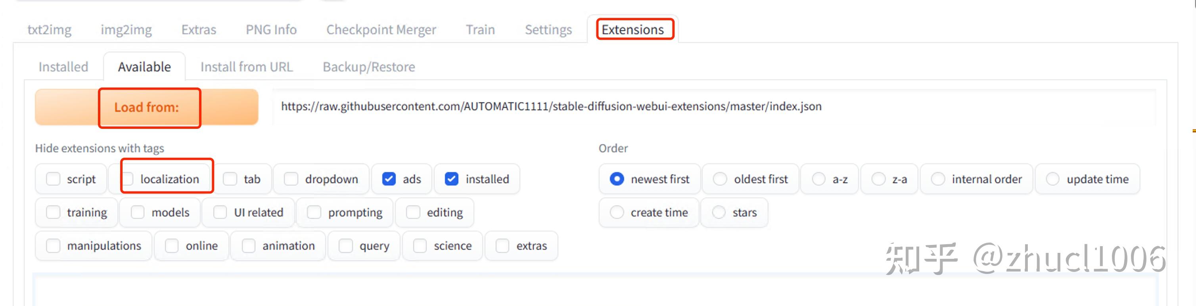Tick the UI related checkbox
Viewport: 1196px width, 306px height.
pos(220,212)
